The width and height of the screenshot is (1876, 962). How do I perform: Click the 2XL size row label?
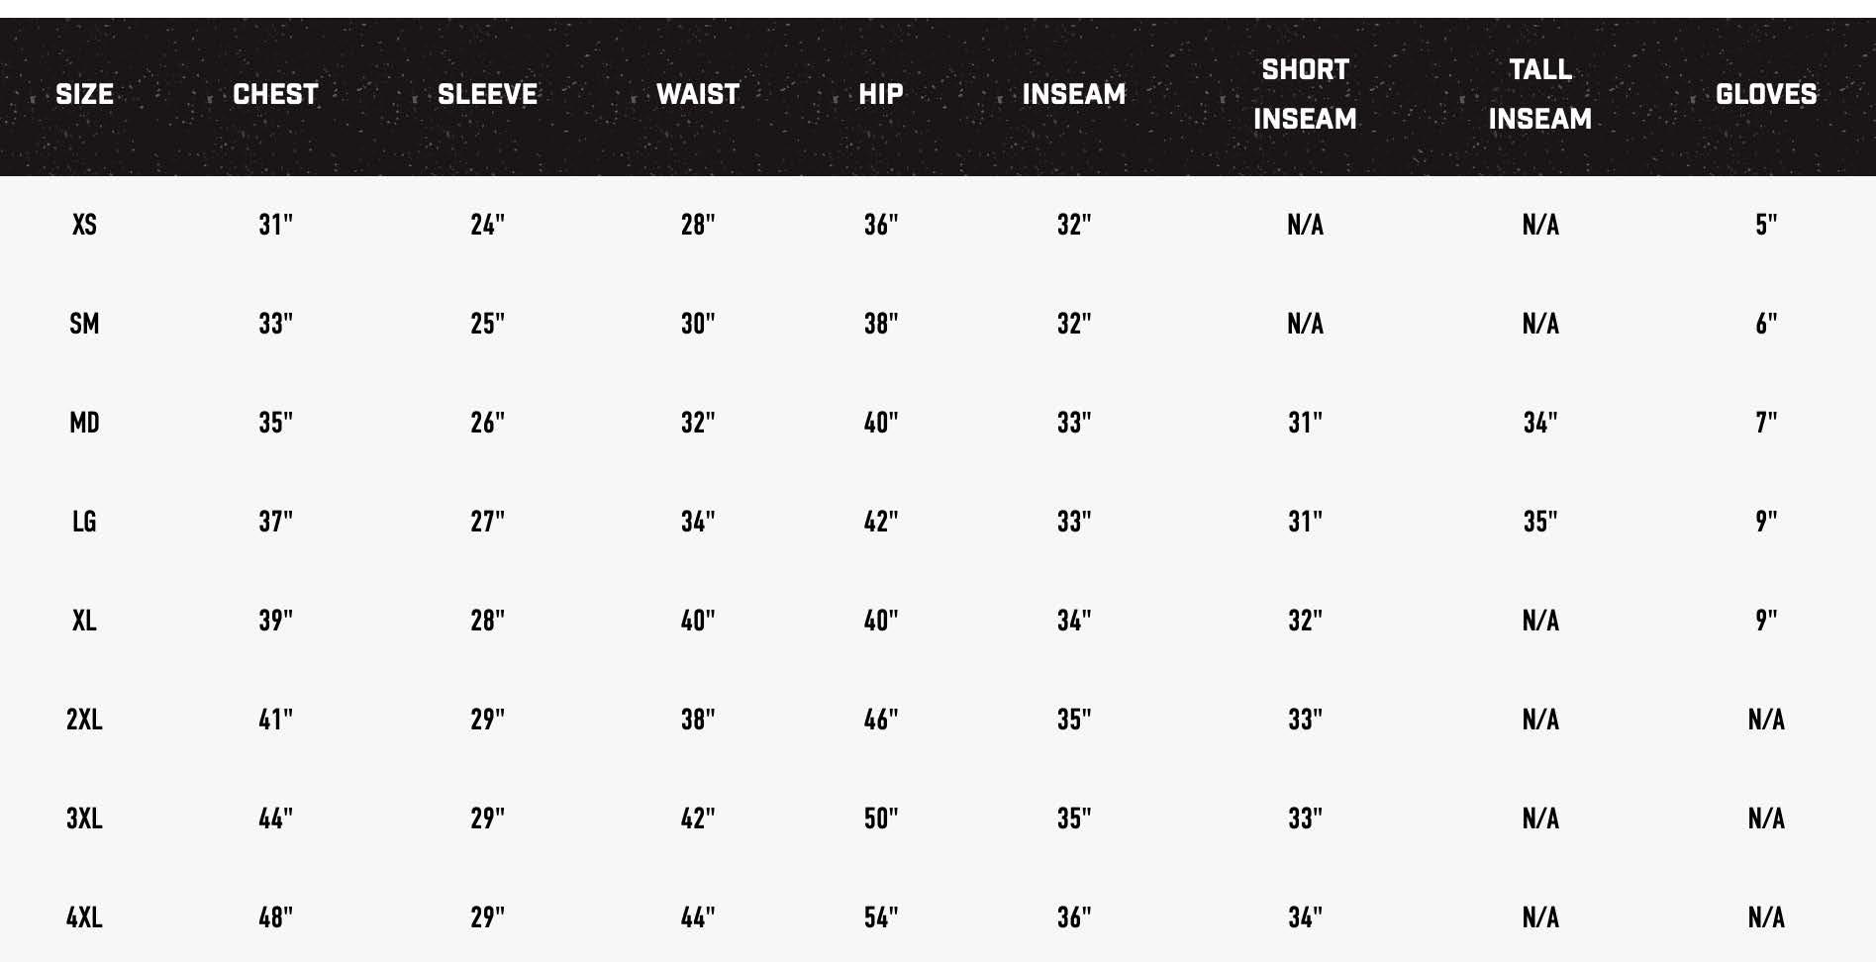click(x=84, y=720)
